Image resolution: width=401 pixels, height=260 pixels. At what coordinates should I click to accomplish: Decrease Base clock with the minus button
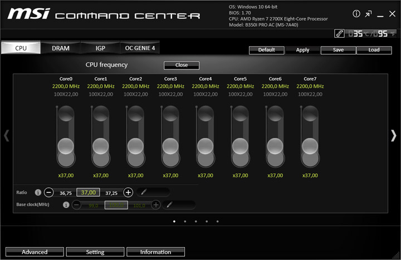click(x=76, y=204)
